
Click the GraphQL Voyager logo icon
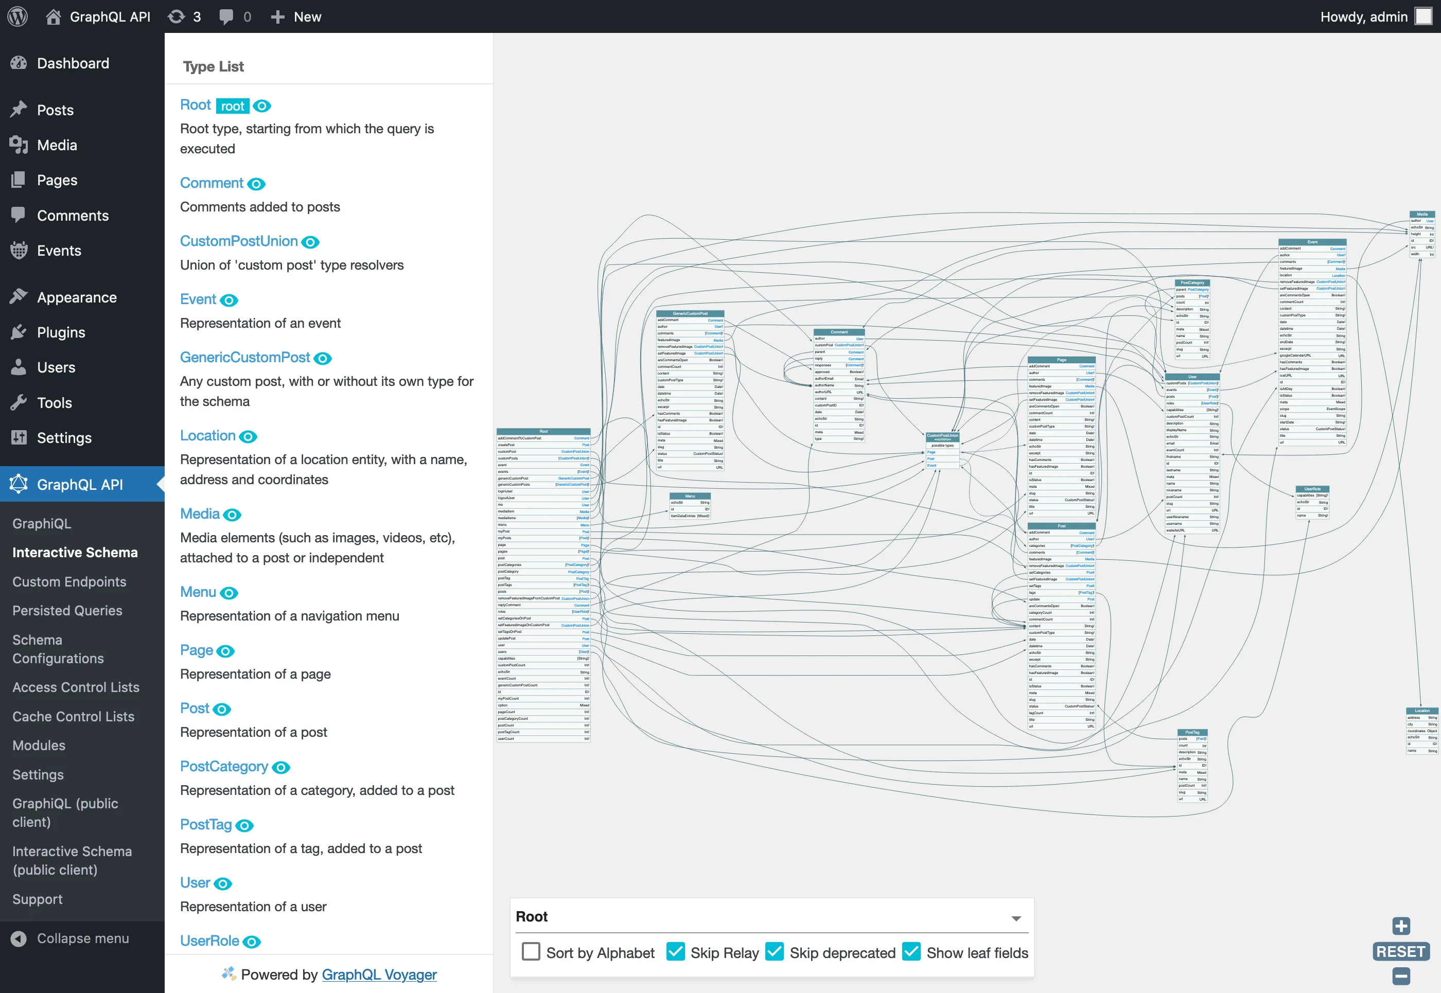[229, 974]
